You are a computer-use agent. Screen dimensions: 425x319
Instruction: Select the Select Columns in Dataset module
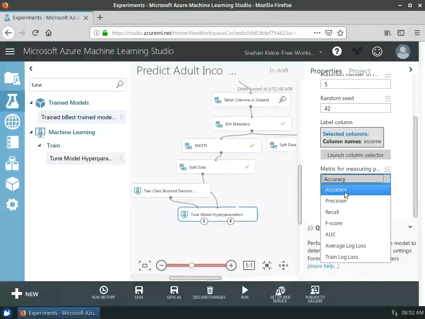pyautogui.click(x=251, y=100)
